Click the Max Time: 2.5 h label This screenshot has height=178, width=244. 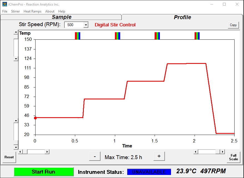click(x=123, y=157)
